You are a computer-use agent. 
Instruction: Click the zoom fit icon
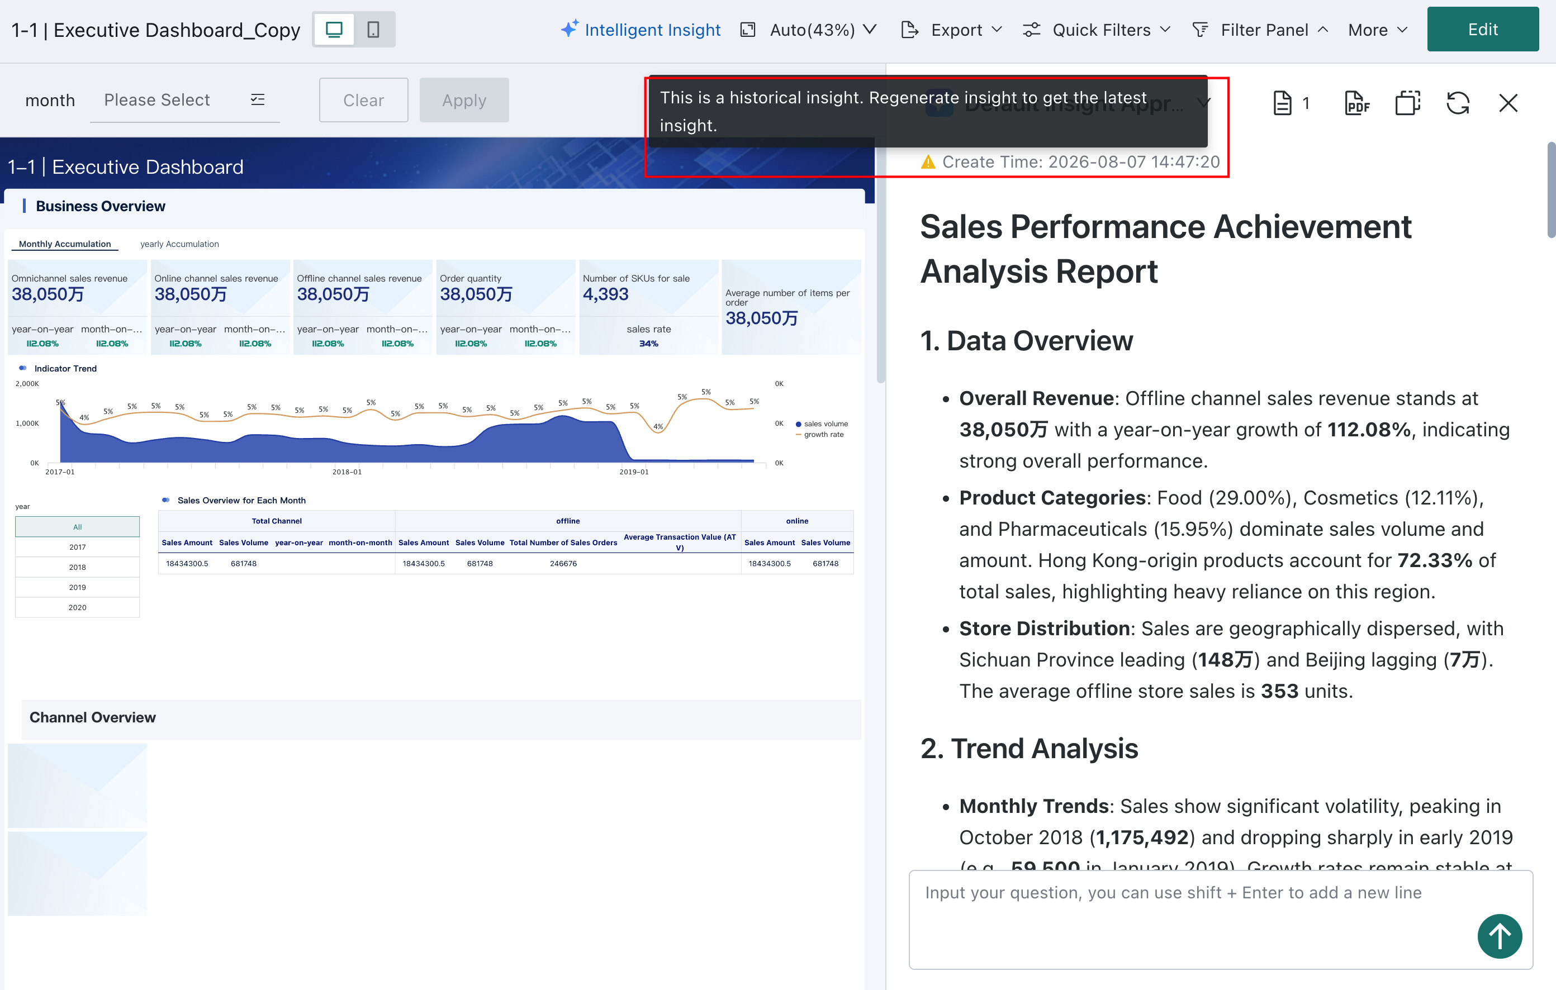(x=748, y=30)
